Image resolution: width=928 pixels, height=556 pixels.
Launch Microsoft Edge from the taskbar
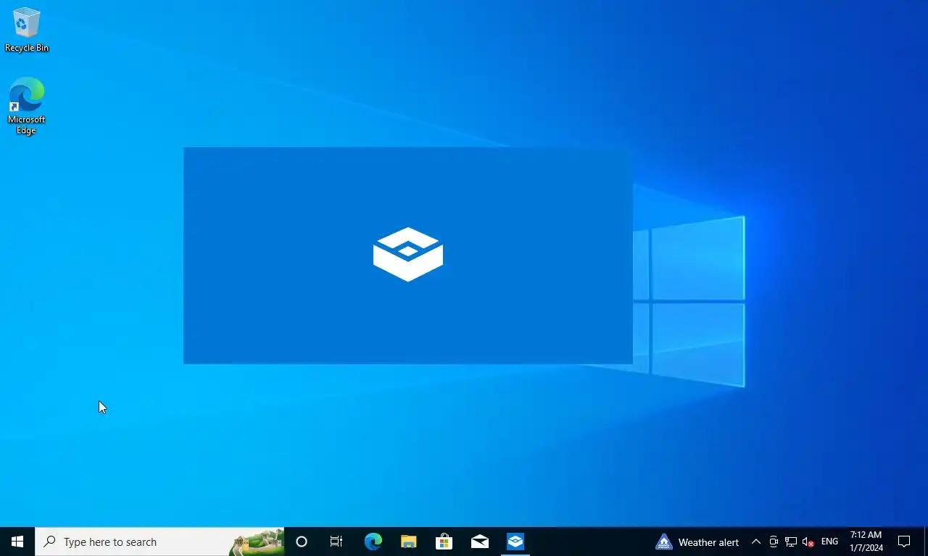[373, 542]
